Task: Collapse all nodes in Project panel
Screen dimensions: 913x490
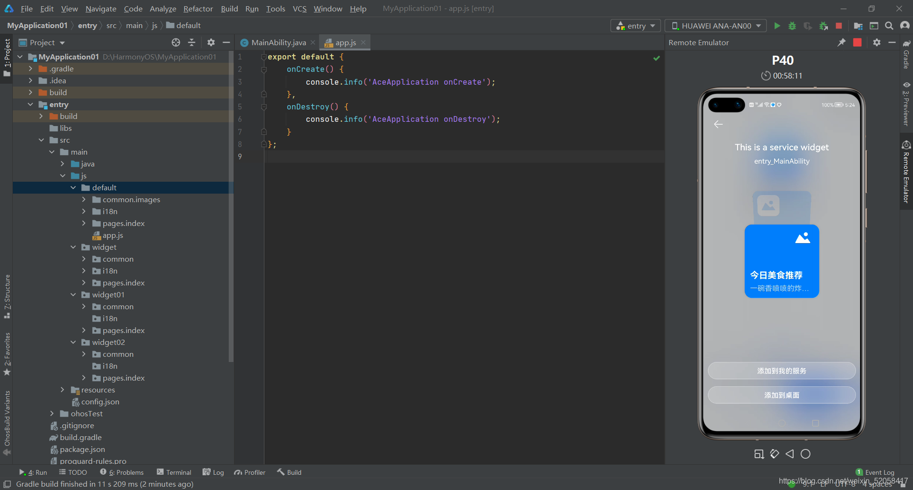Action: (192, 42)
